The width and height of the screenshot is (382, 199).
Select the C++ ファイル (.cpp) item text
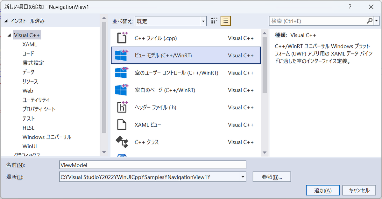156,38
